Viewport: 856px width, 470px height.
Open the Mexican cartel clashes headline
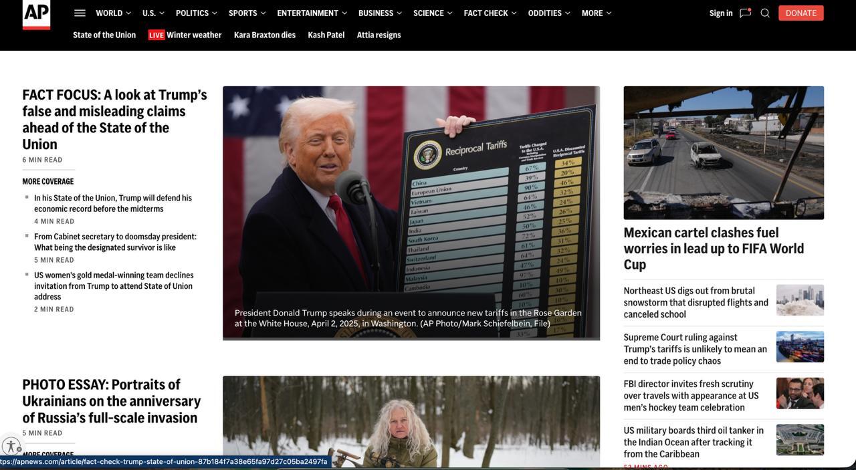click(x=714, y=248)
